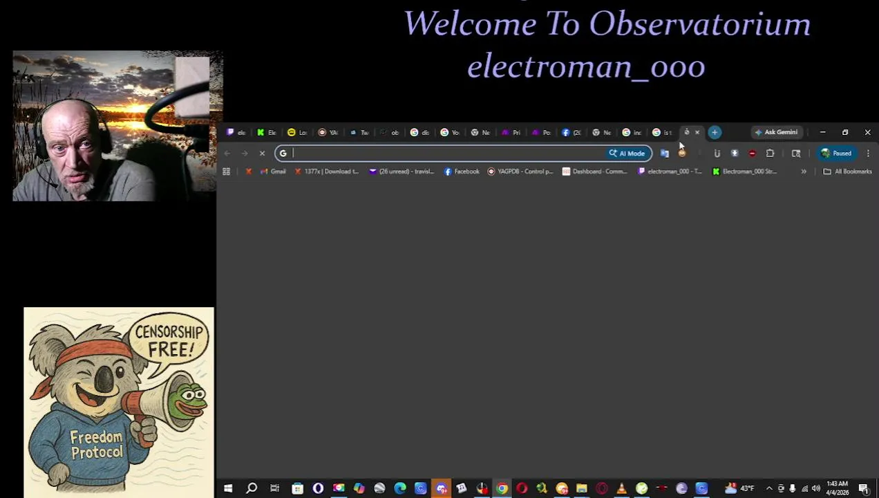Open Microsoft Store from the taskbar
The image size is (879, 498).
tap(298, 489)
